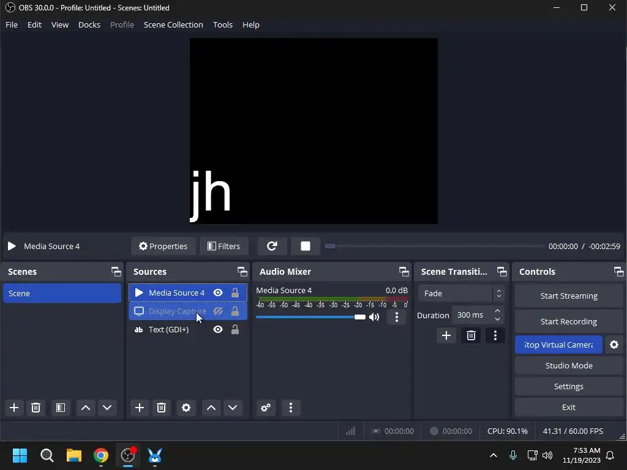This screenshot has height=470, width=627.
Task: Open the Edit menu
Action: point(34,24)
